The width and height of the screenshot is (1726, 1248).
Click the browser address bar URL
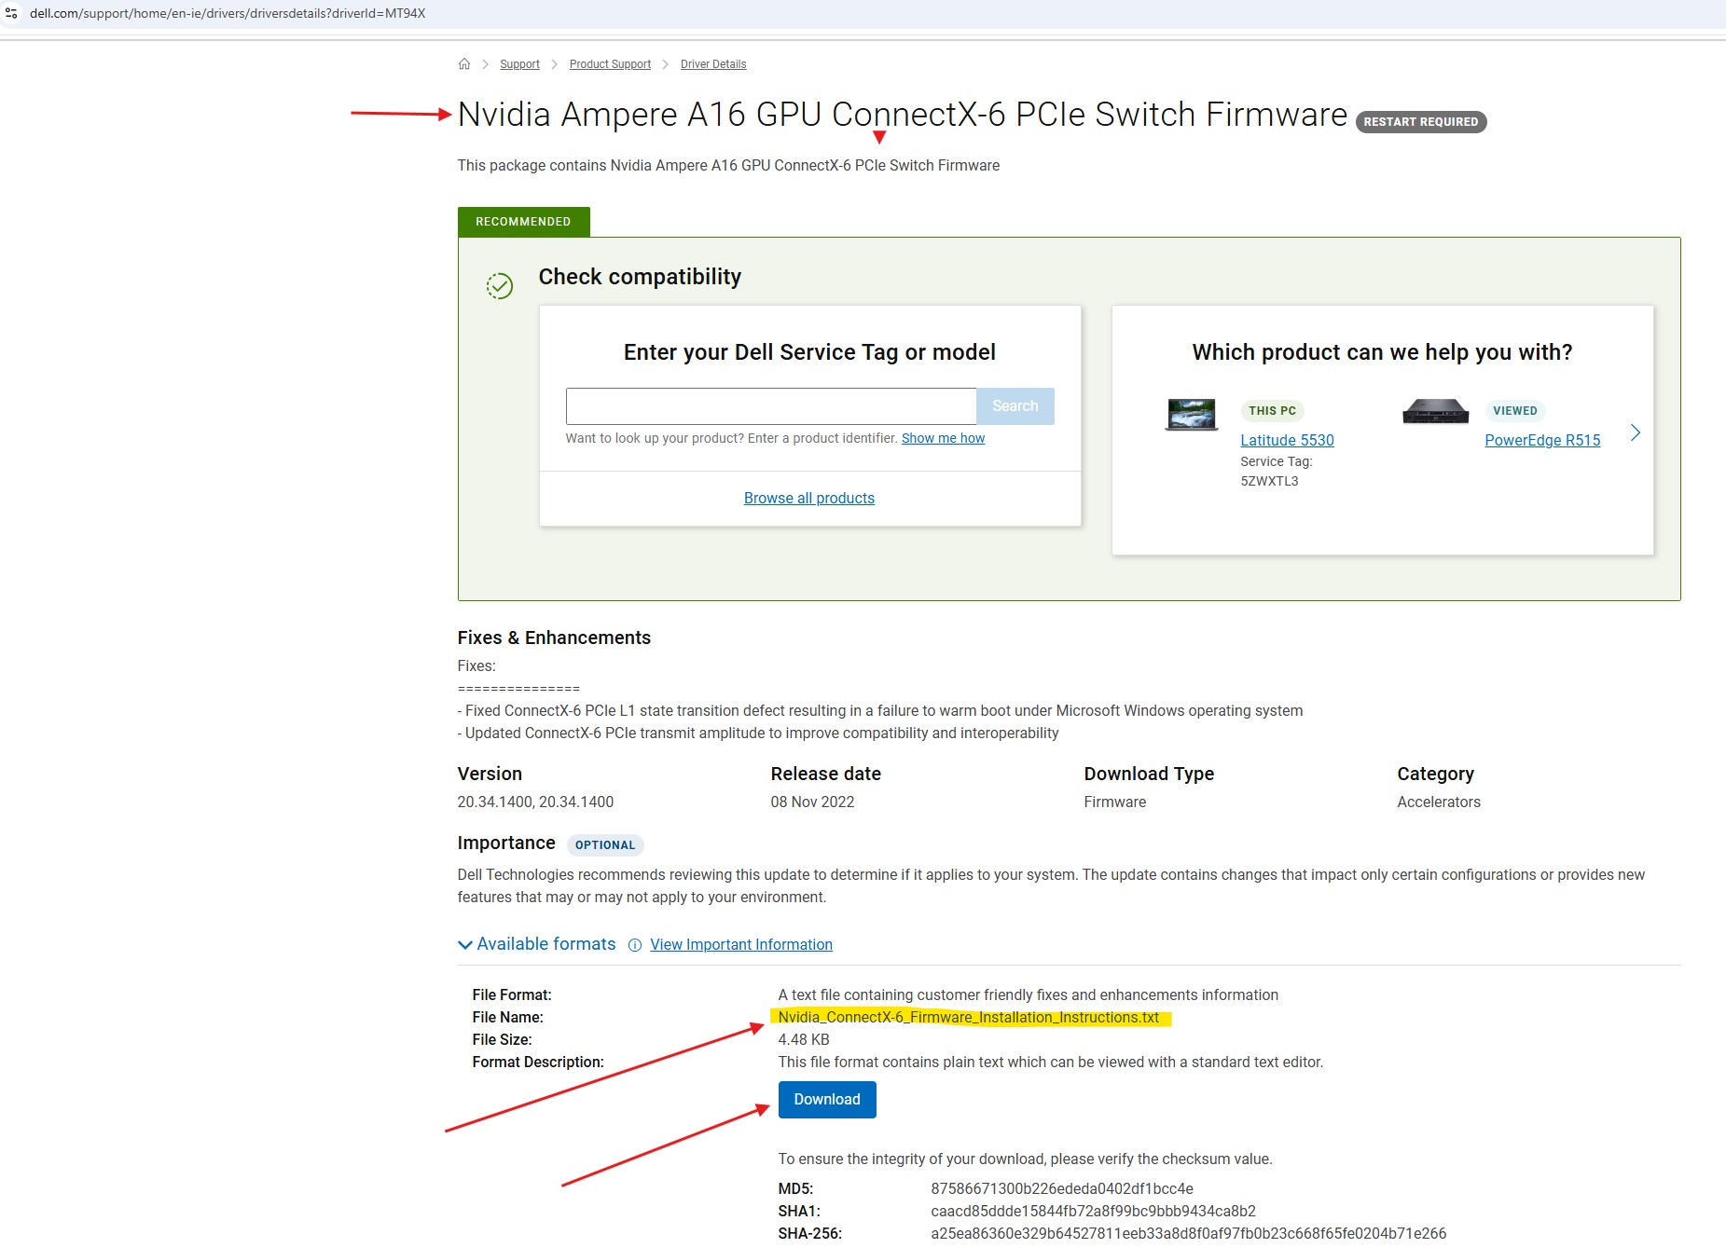228,13
